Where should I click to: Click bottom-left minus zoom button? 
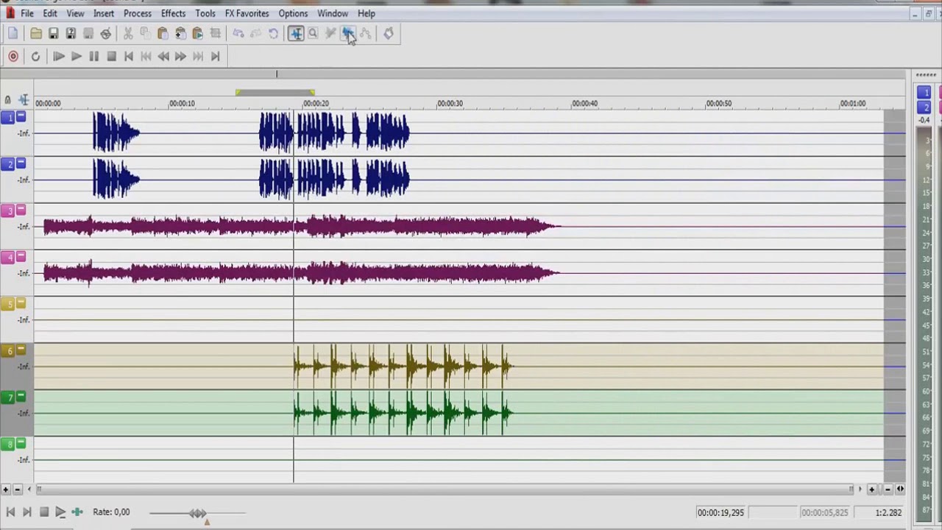click(18, 489)
